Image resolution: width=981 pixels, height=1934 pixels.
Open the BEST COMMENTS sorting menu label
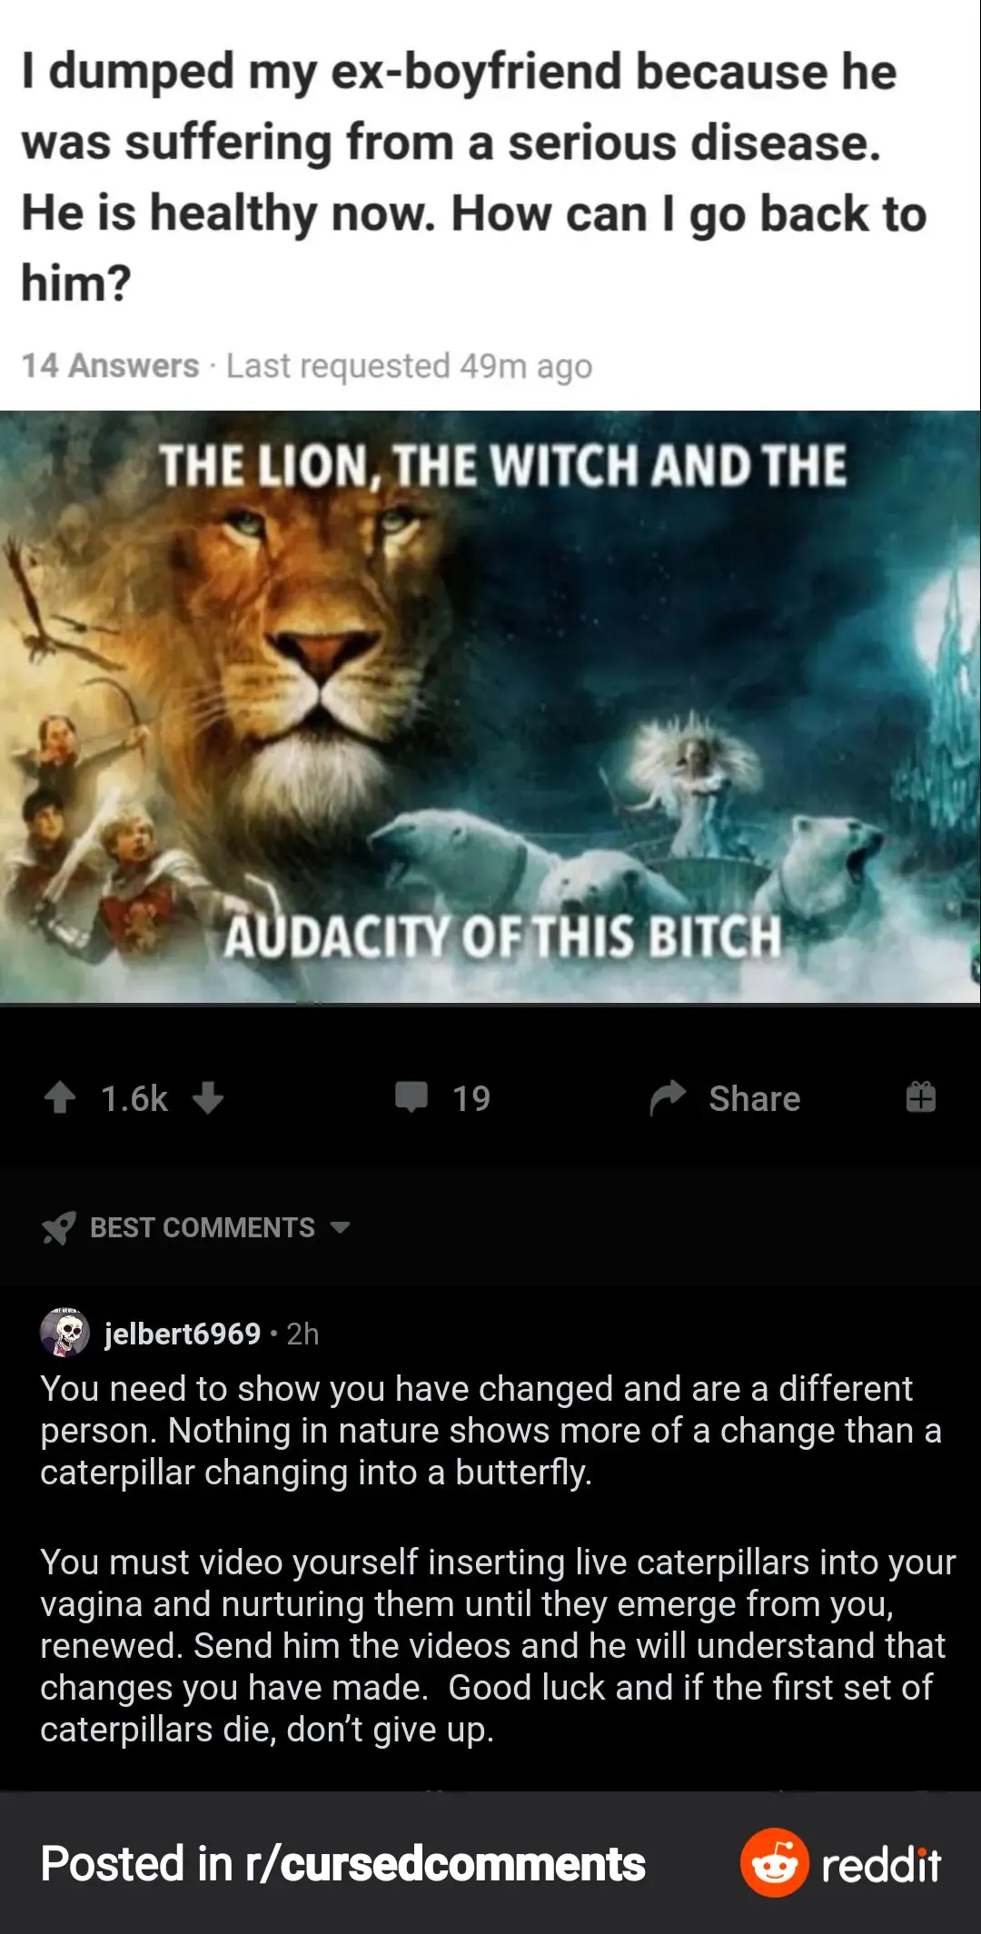[203, 1228]
